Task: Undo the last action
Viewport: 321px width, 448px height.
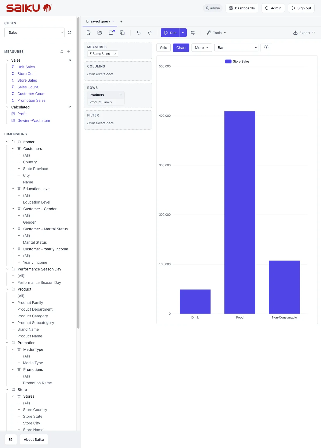Action: coord(139,33)
